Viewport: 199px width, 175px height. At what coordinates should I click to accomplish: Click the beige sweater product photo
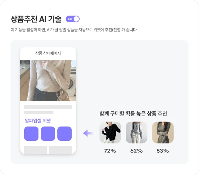48,80
